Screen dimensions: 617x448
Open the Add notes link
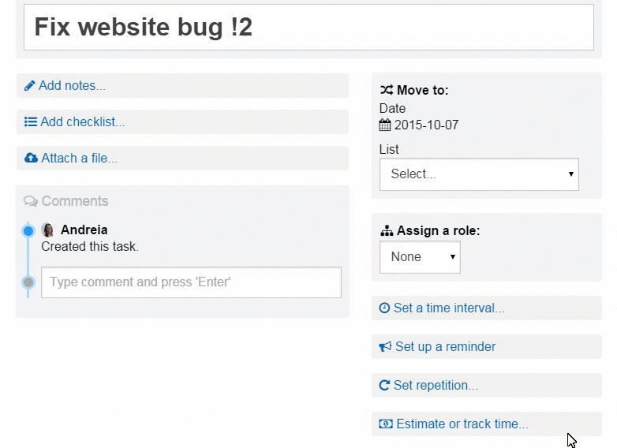click(72, 86)
